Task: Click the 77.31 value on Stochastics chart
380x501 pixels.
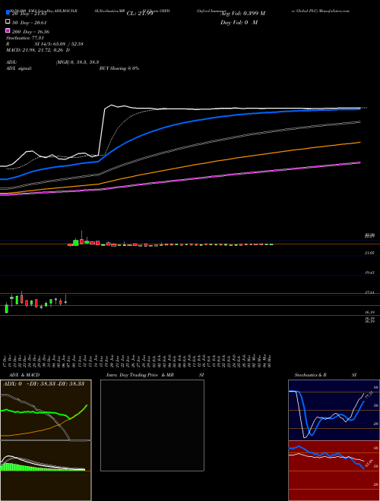Action: (369, 395)
